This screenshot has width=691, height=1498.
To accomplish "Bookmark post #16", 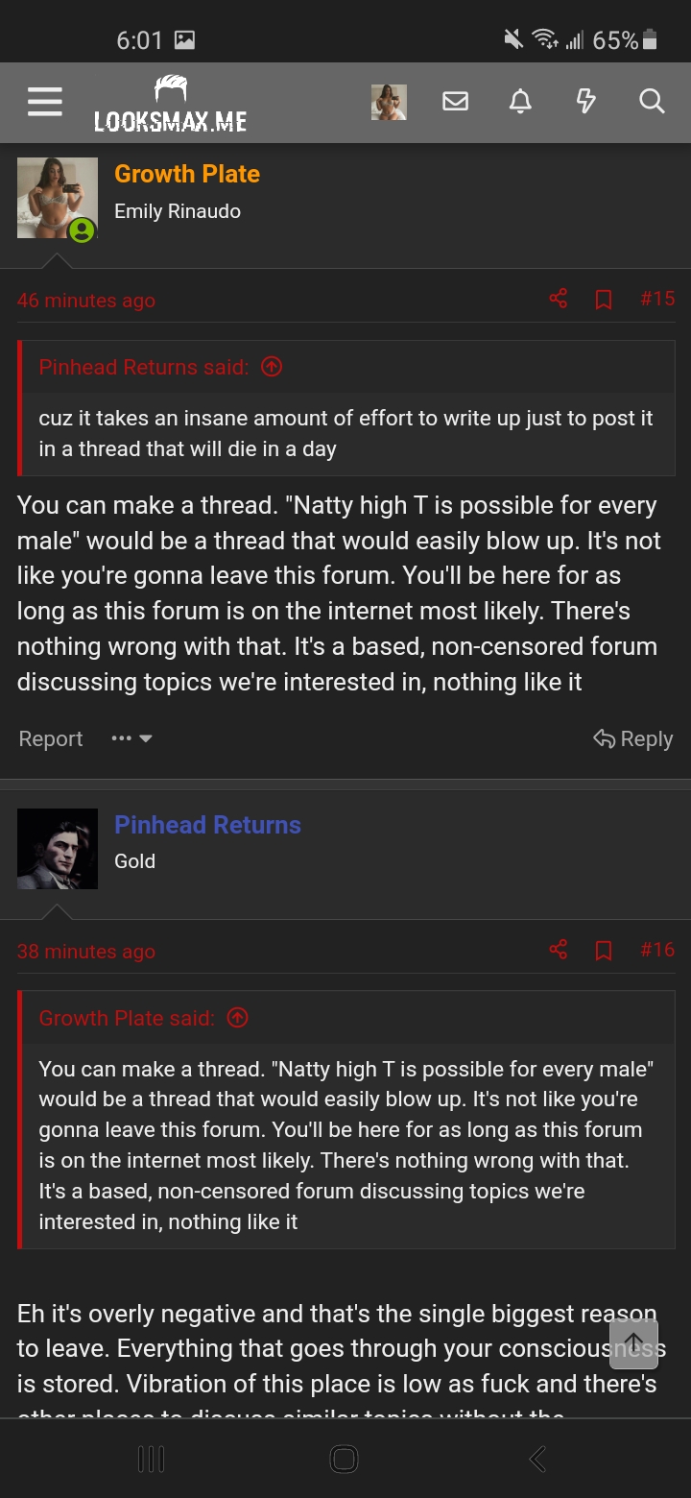I will pyautogui.click(x=604, y=951).
